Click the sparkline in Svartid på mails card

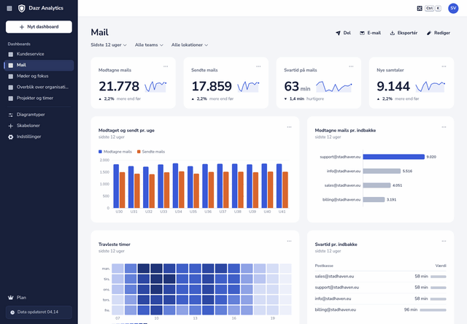334,86
